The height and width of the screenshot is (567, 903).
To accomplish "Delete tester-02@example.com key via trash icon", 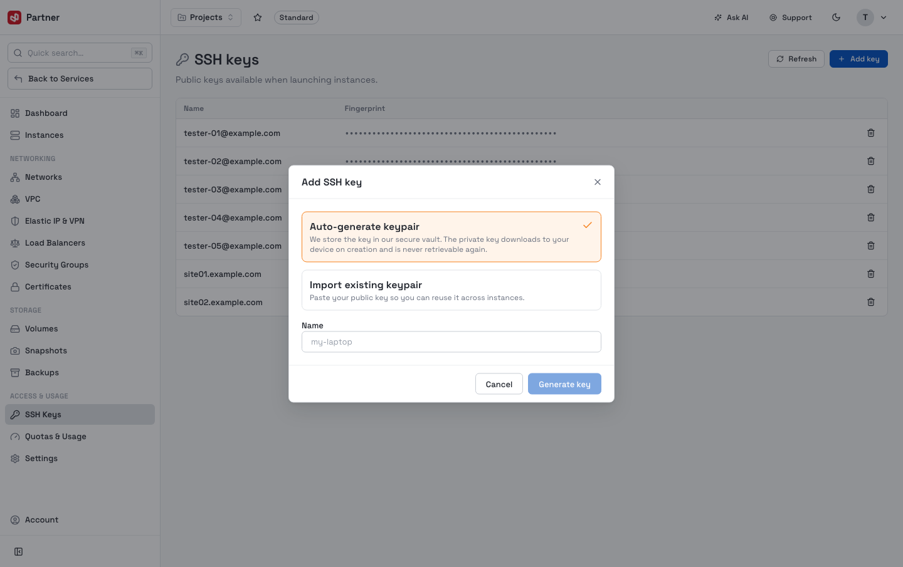I will (x=871, y=161).
